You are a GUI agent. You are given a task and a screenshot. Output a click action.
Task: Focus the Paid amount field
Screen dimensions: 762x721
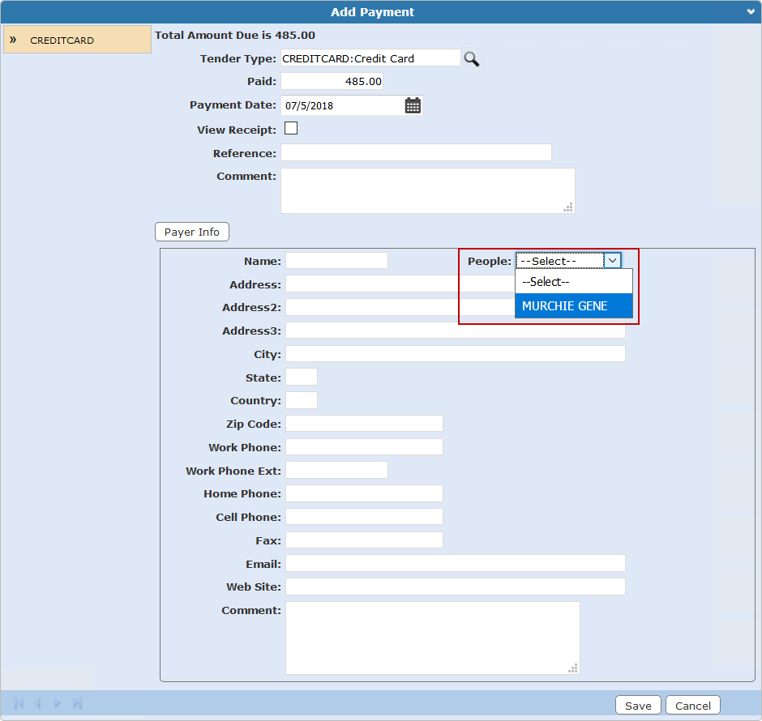tap(332, 82)
